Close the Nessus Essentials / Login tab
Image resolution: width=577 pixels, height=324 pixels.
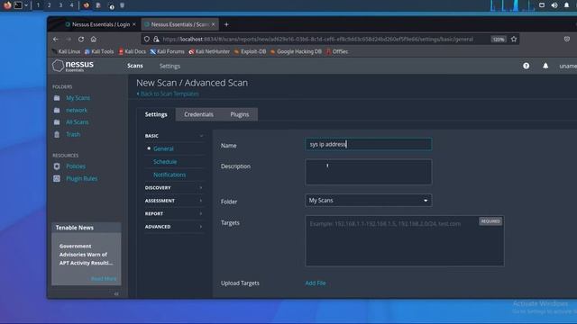click(134, 24)
